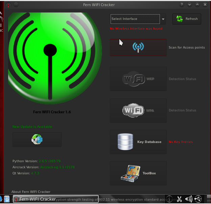
Task: Open the scissors clipboard tray icon
Action: coord(179,199)
